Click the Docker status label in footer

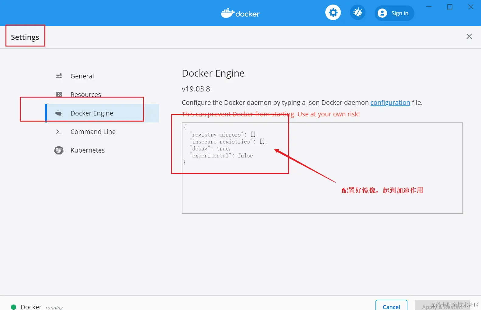31,307
